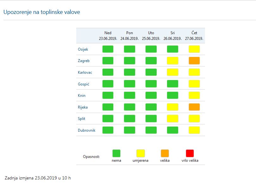Viewport: 256px width, 188px height.
Task: Open the Zagreb city link
Action: 84,61
